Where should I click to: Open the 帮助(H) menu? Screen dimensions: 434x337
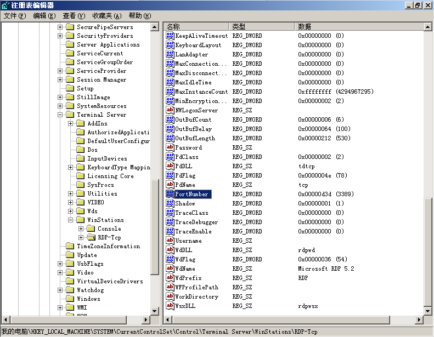click(x=140, y=16)
